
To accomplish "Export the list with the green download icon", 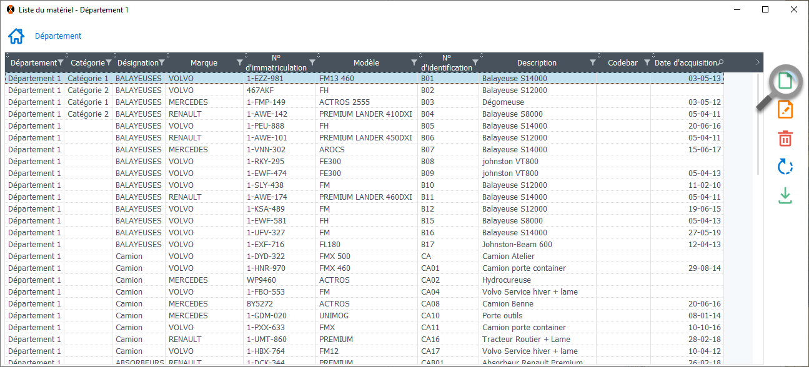I will pos(785,196).
